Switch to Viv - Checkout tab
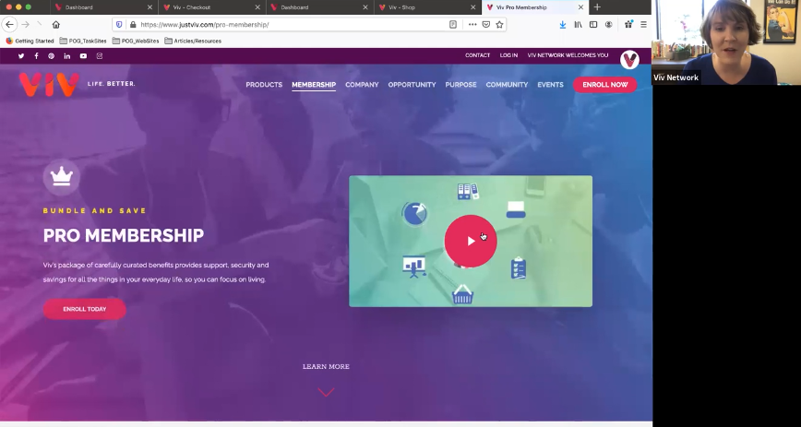This screenshot has width=801, height=427. pyautogui.click(x=212, y=7)
